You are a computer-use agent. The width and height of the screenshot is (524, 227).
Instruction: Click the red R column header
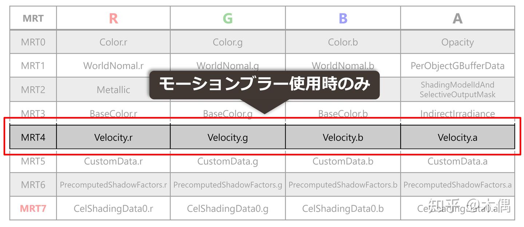click(113, 18)
